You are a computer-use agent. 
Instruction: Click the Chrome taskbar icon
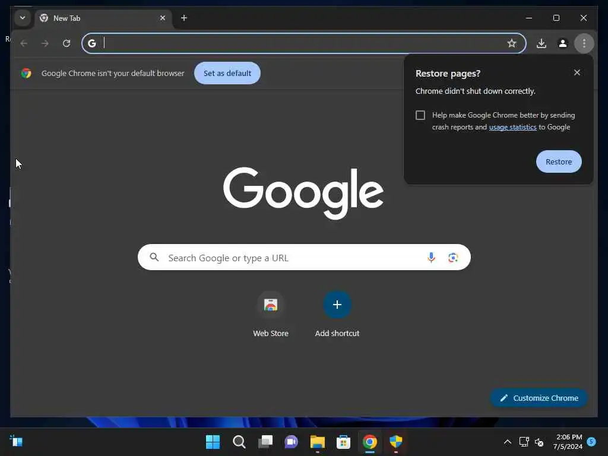[369, 442]
